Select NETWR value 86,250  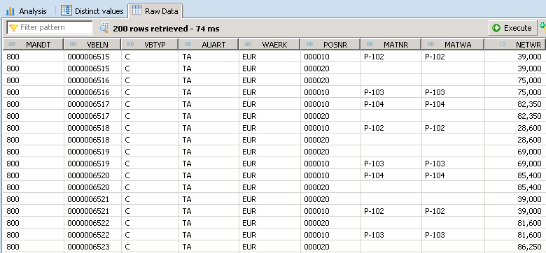[x=515, y=247]
